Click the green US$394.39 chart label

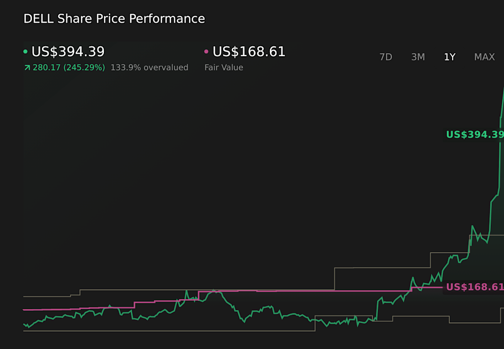475,135
